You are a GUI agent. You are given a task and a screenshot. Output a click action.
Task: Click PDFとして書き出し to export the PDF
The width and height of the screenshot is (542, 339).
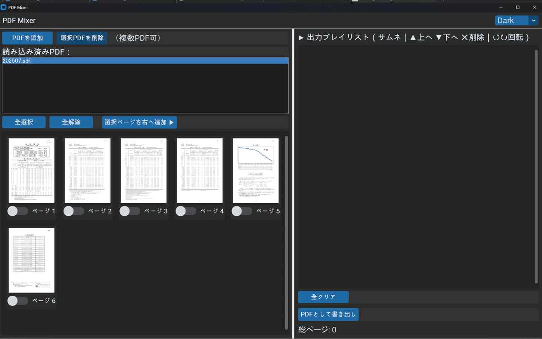coord(328,314)
